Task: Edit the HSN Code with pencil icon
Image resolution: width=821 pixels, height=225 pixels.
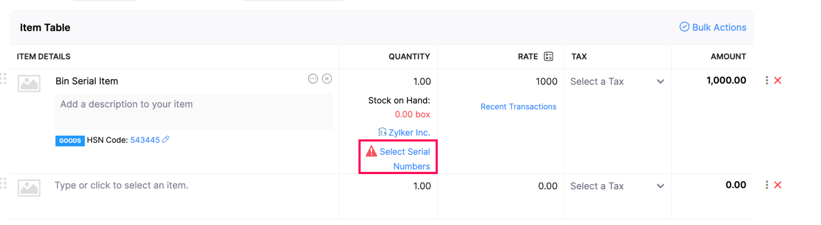Action: (166, 140)
